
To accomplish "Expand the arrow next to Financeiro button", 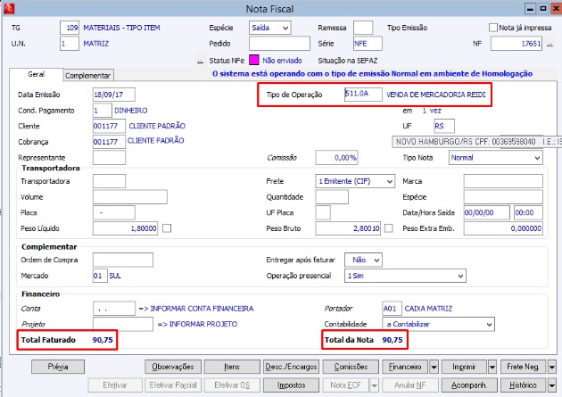I will tap(434, 367).
